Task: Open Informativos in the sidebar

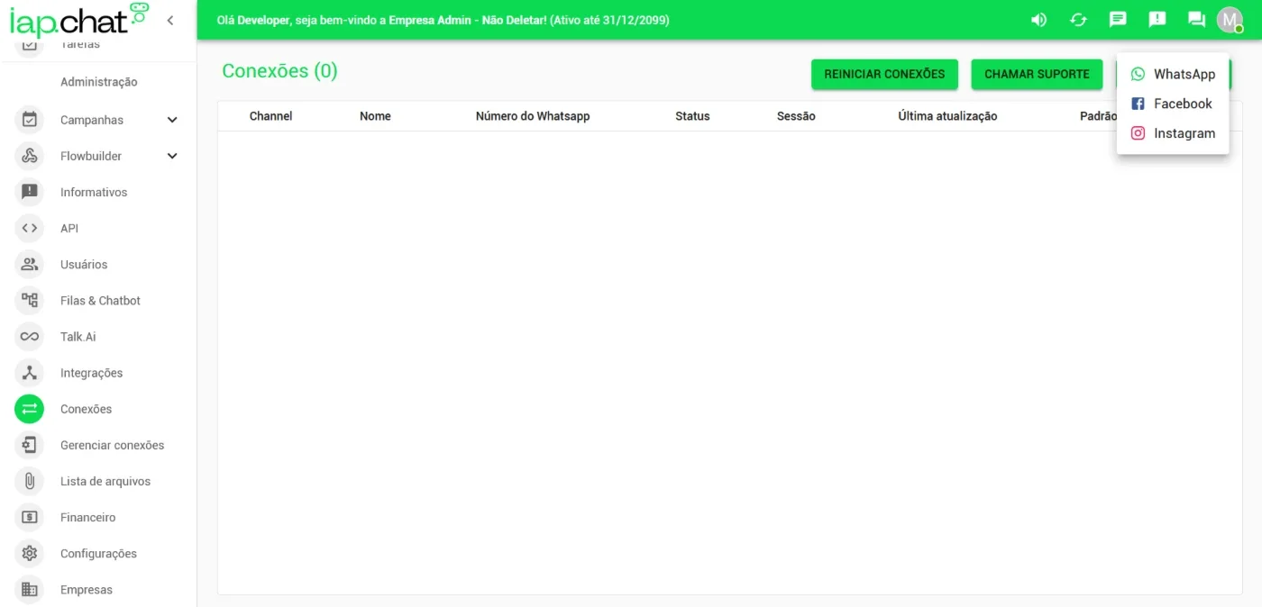Action: [x=94, y=192]
